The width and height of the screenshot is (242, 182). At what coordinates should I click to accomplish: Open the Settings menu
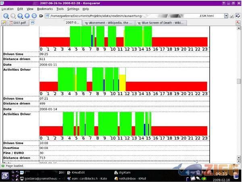click(x=73, y=9)
